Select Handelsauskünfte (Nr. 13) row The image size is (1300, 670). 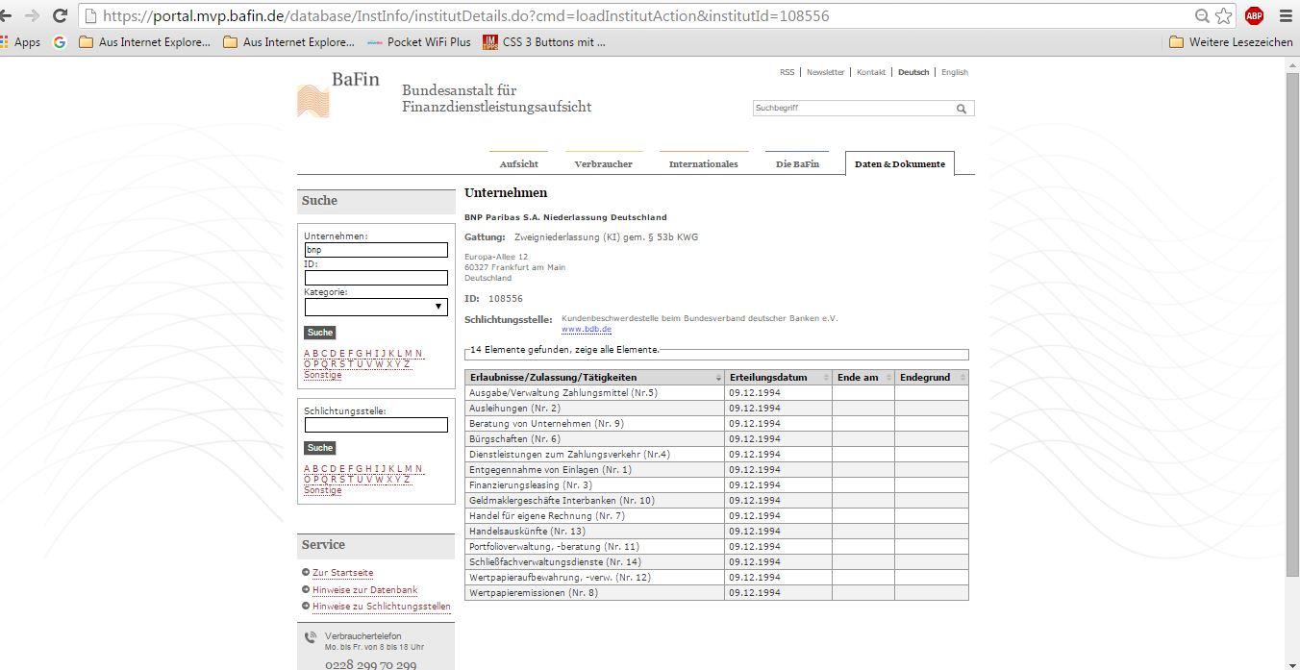pyautogui.click(x=716, y=532)
